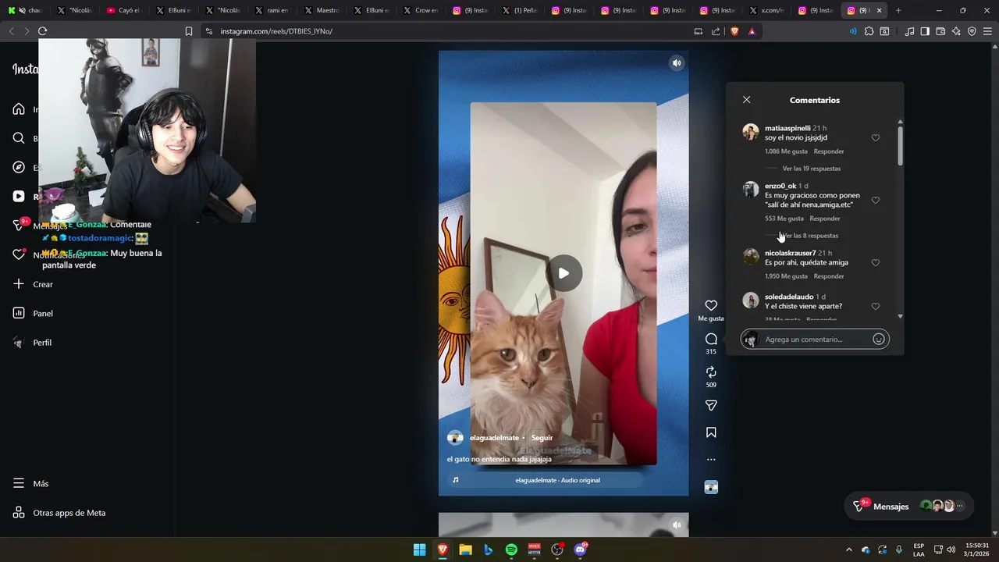This screenshot has width=999, height=562.
Task: Like the reel with the heart icon
Action: click(711, 305)
